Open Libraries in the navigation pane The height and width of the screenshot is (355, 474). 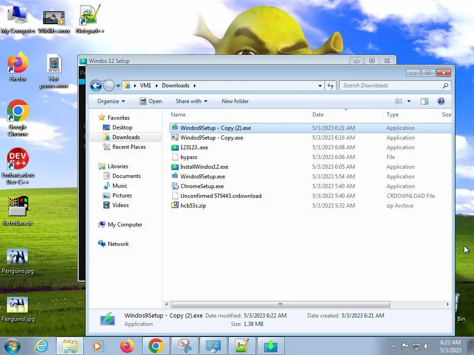click(x=118, y=166)
